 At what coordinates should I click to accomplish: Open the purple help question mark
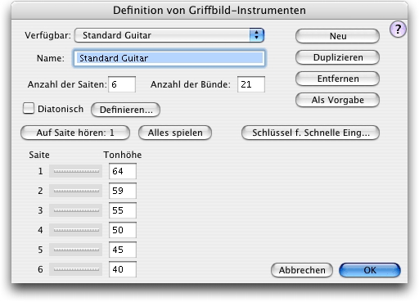(398, 29)
